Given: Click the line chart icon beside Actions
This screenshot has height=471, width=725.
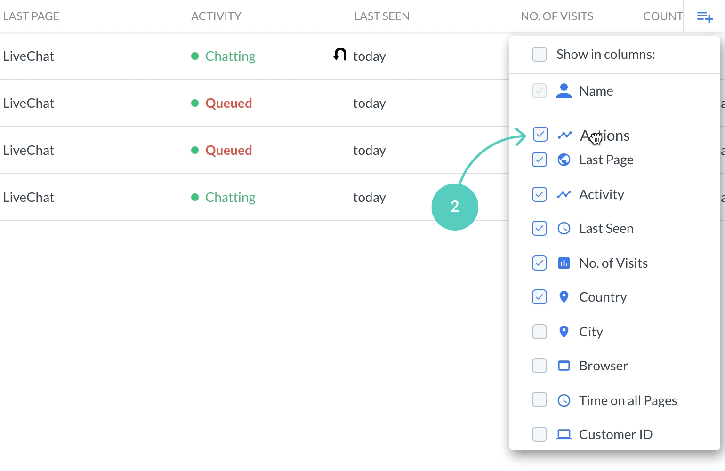Looking at the screenshot, I should pyautogui.click(x=565, y=135).
